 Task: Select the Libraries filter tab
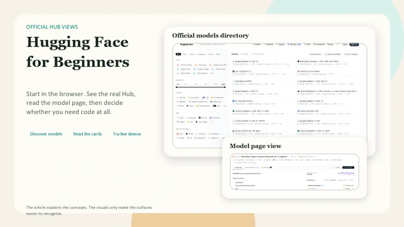click(x=192, y=54)
